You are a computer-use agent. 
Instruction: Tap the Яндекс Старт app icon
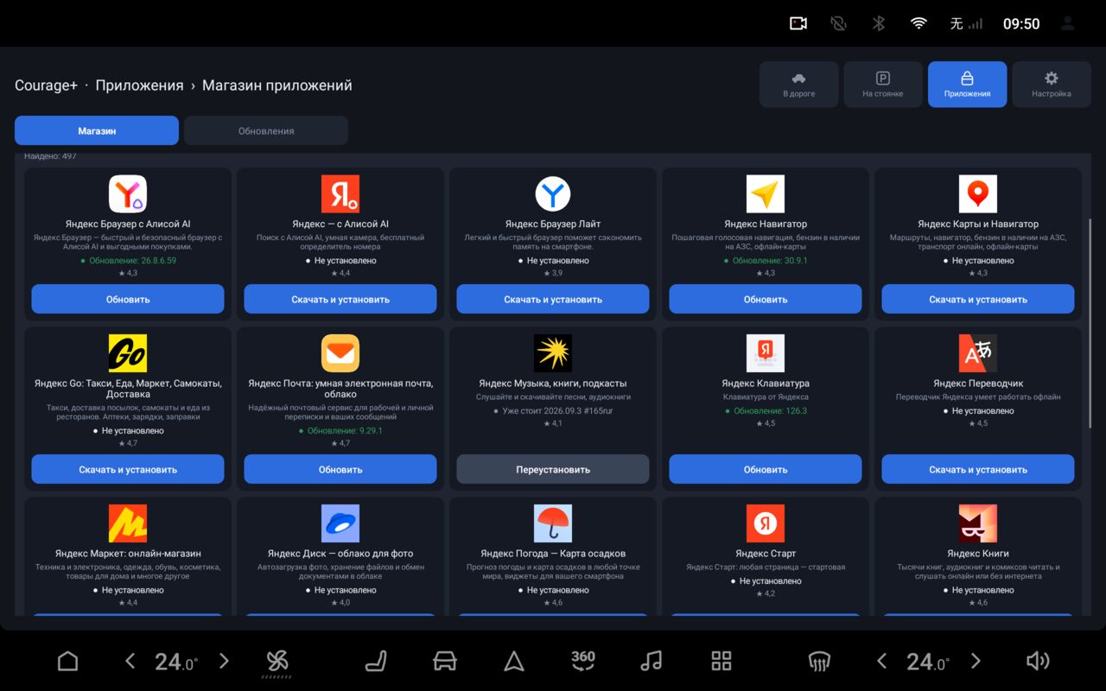766,523
